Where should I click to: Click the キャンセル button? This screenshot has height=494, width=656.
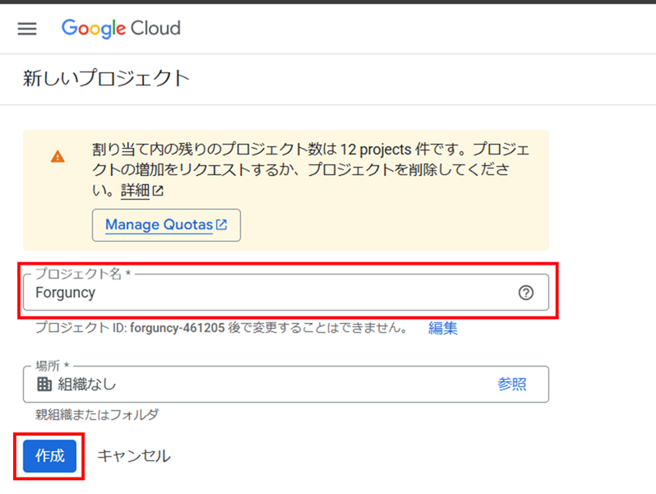134,456
